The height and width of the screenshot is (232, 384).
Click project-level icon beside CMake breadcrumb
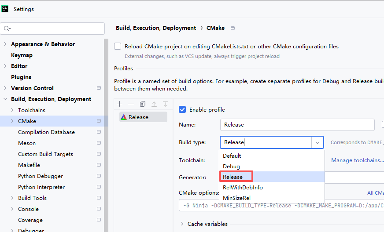233,28
